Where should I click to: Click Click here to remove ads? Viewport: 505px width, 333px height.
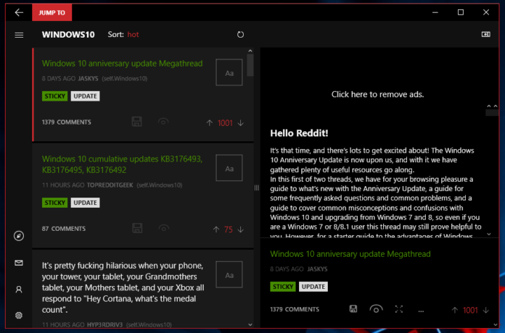coord(377,94)
